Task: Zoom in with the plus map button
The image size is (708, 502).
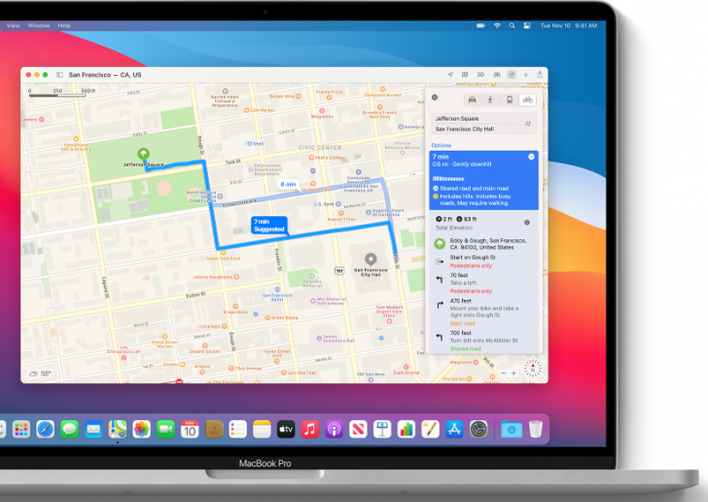Action: click(513, 374)
